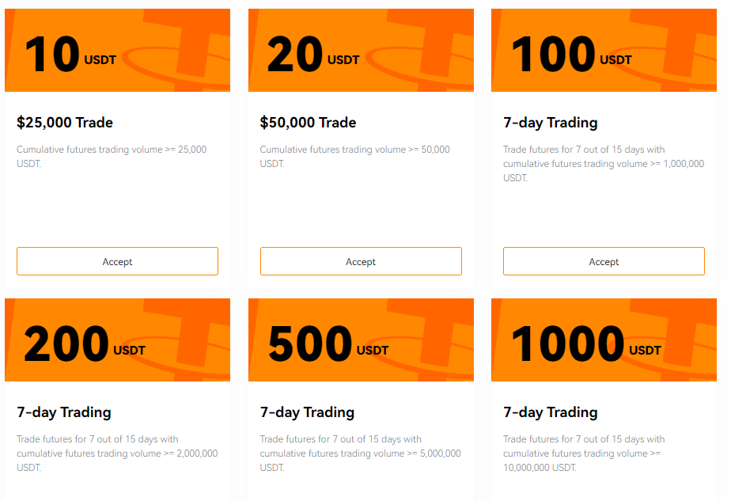Image resolution: width=731 pixels, height=501 pixels.
Task: Accept the 20 USDT trading reward
Action: point(361,261)
